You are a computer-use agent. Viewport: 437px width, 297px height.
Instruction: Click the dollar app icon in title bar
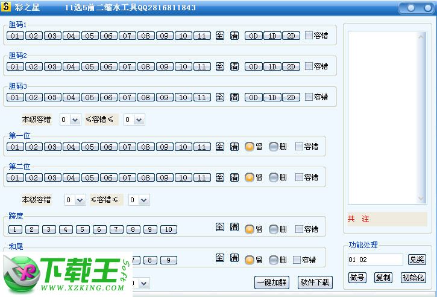tap(6, 6)
